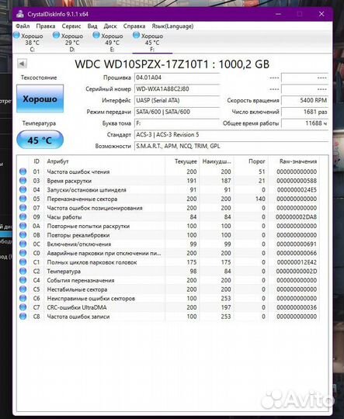Click the power-on count 1681 раз
Screen dimensions: 344x419
click(x=304, y=112)
